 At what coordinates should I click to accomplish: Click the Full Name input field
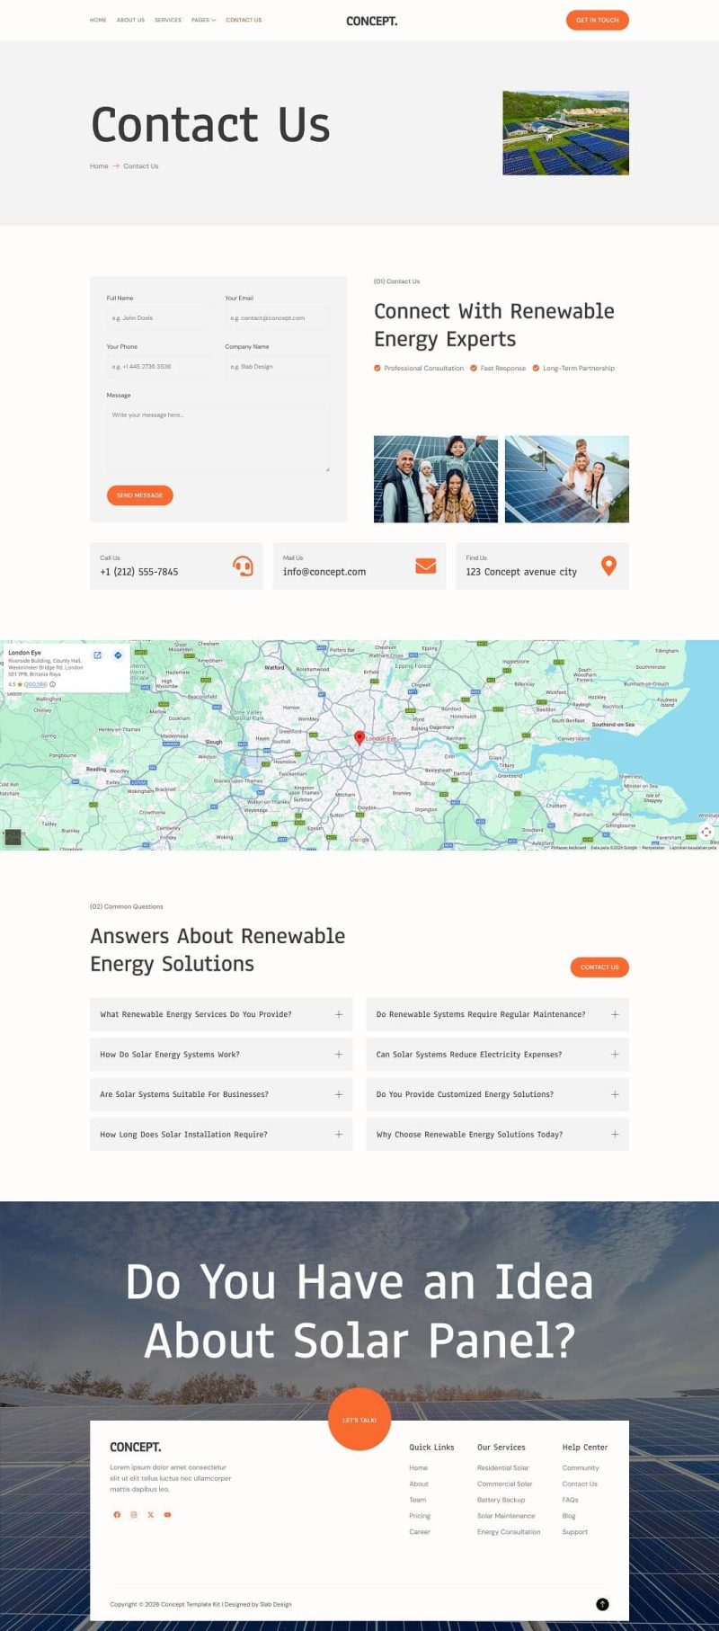[158, 317]
